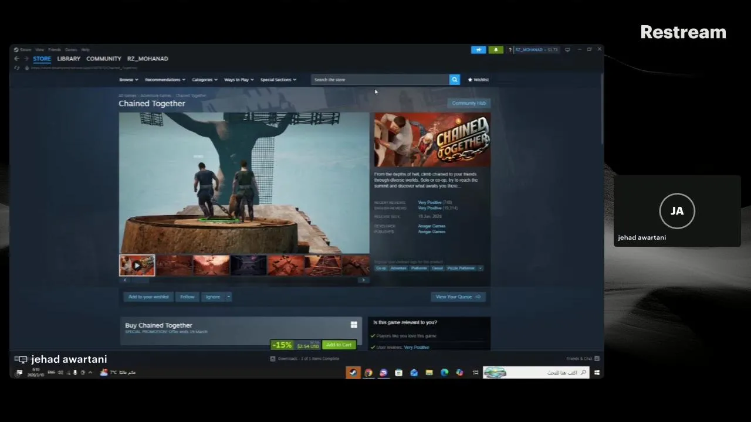Open the RZ_MOHANAD account dropdown

[537, 50]
